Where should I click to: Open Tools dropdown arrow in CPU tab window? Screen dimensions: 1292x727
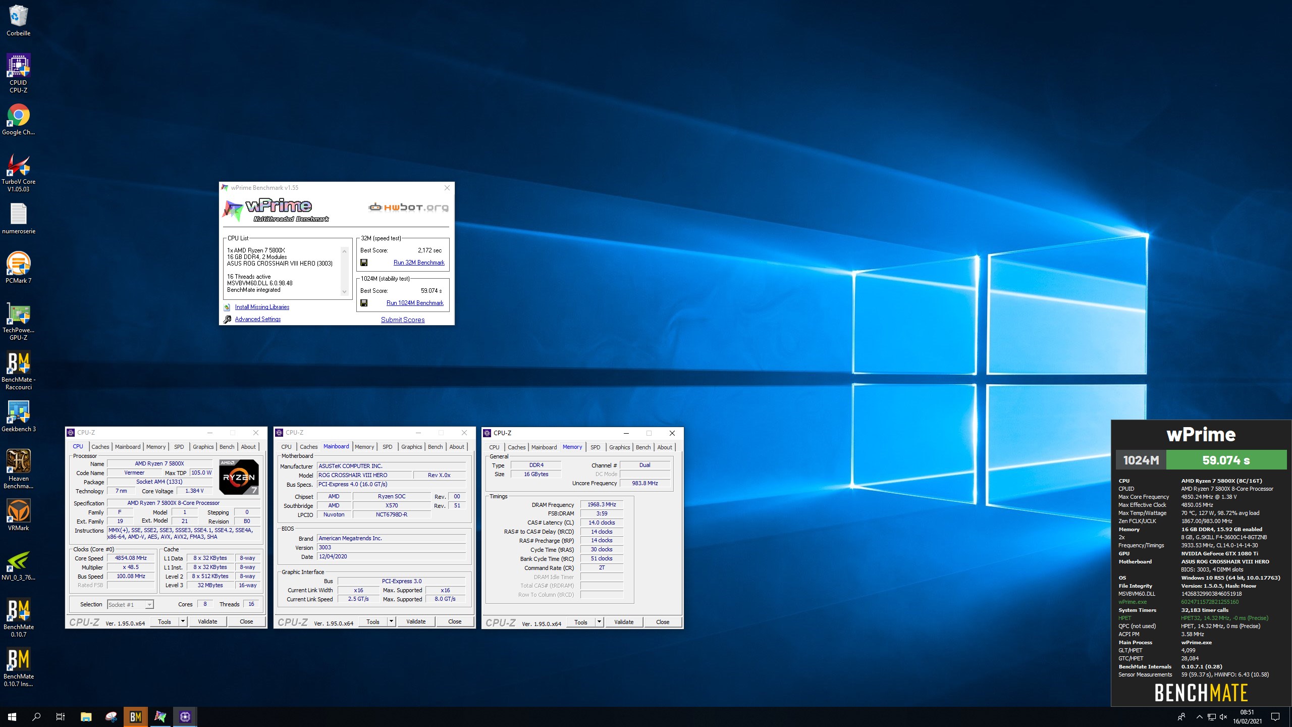[183, 621]
